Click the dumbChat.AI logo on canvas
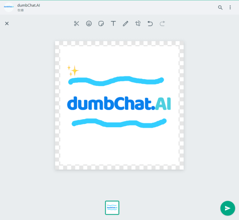239x220 pixels. [x=119, y=104]
